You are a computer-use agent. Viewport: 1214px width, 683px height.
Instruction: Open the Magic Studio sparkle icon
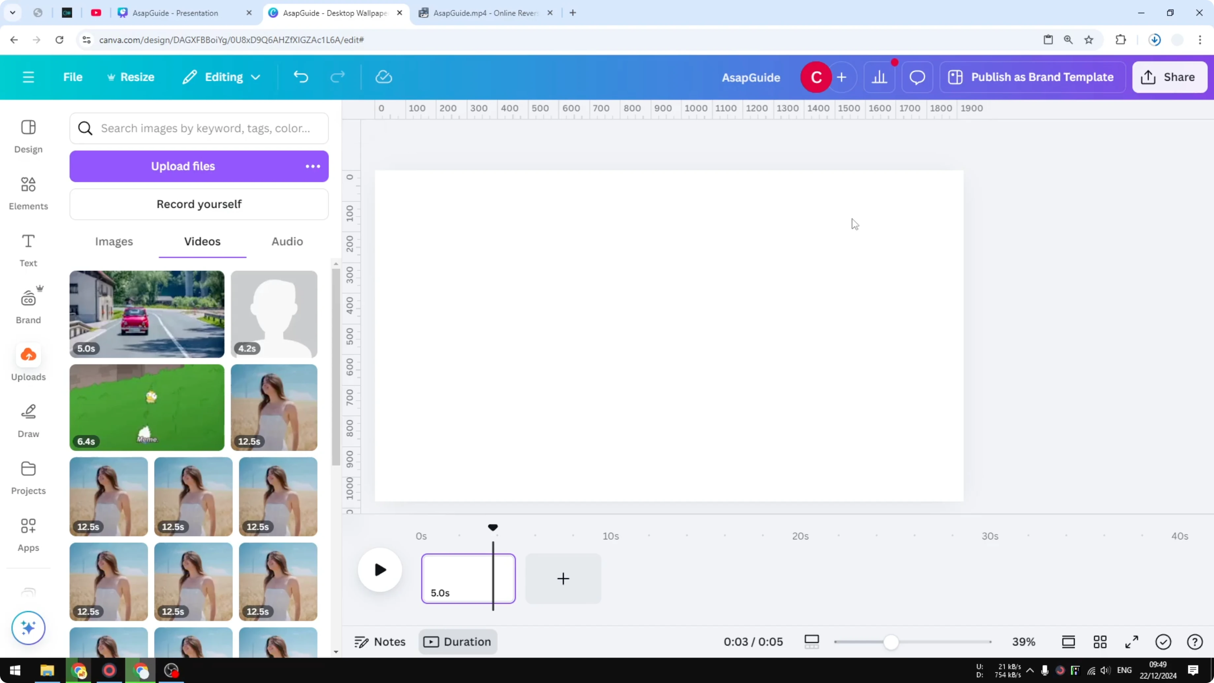point(28,628)
